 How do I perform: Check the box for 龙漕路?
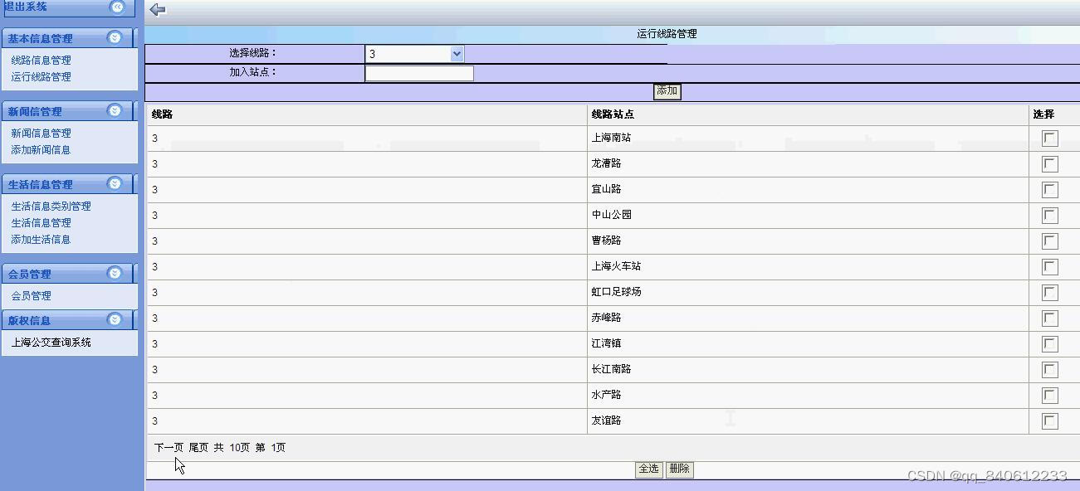[x=1050, y=164]
